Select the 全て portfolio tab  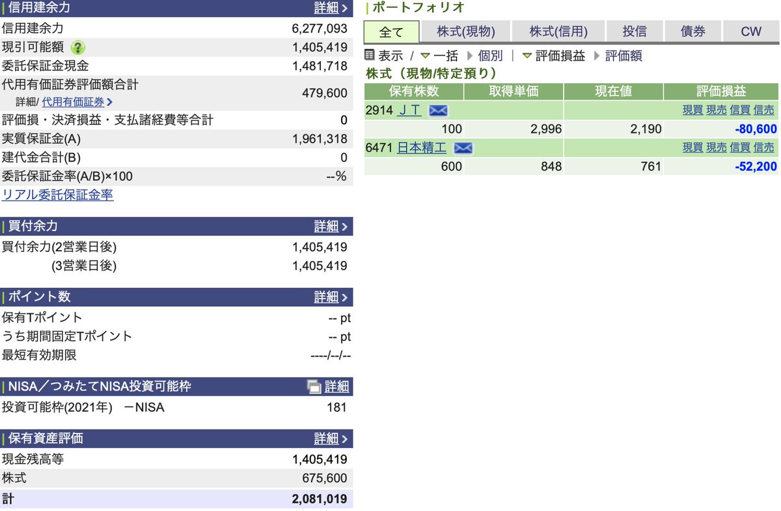pos(390,32)
